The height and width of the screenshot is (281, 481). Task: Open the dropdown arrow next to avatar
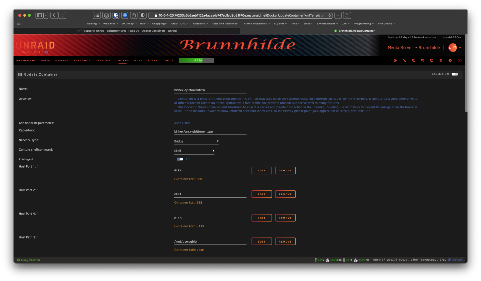[460, 48]
